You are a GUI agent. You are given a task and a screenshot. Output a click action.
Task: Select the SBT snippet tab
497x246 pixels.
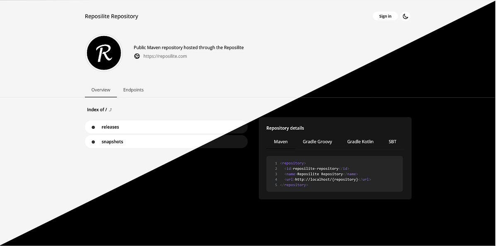pyautogui.click(x=392, y=141)
